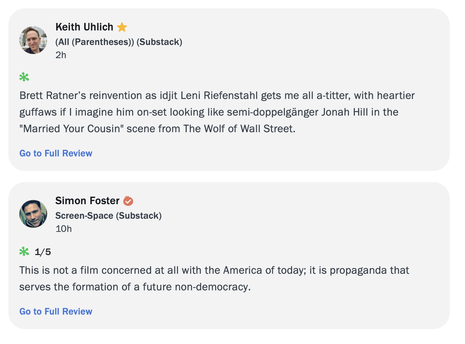This screenshot has height=344, width=465.
Task: Click the green splat icon in Keith Uhlich's review
Action: click(24, 77)
